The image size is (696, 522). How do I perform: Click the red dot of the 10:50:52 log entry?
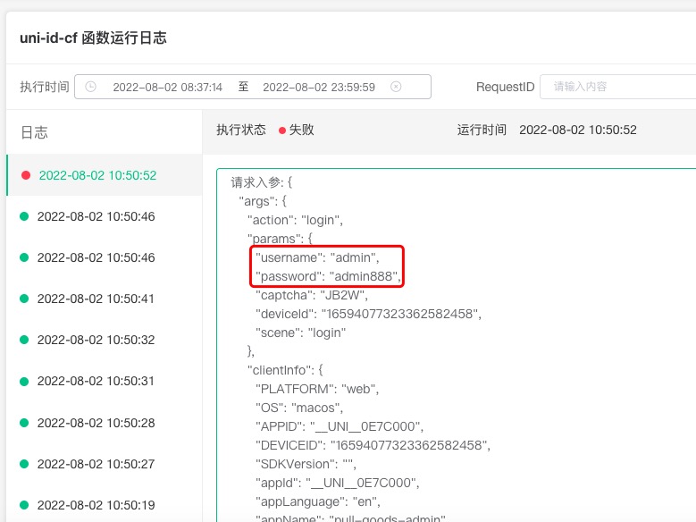point(26,175)
